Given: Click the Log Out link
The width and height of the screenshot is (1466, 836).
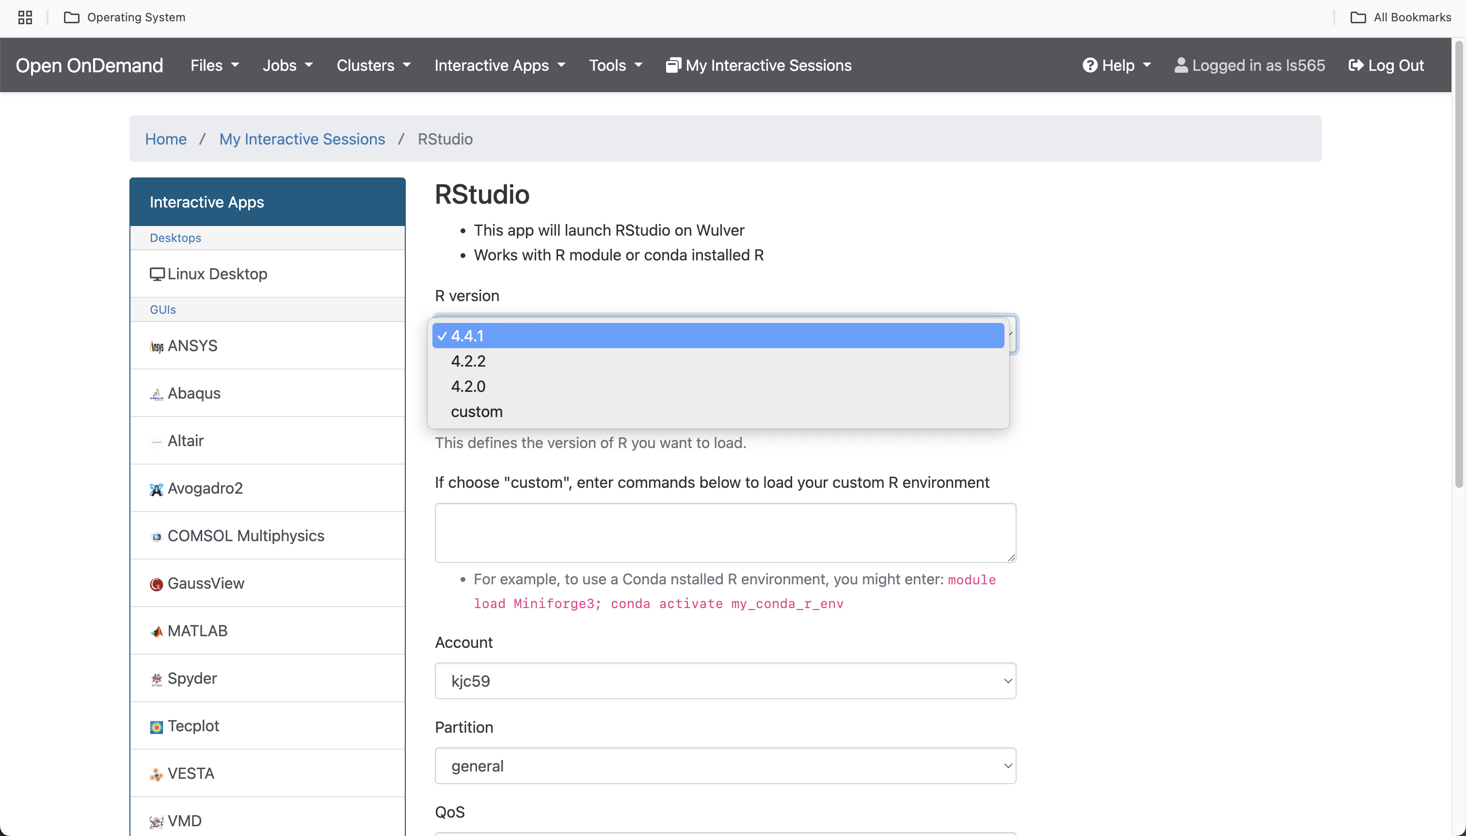Looking at the screenshot, I should click(x=1386, y=65).
